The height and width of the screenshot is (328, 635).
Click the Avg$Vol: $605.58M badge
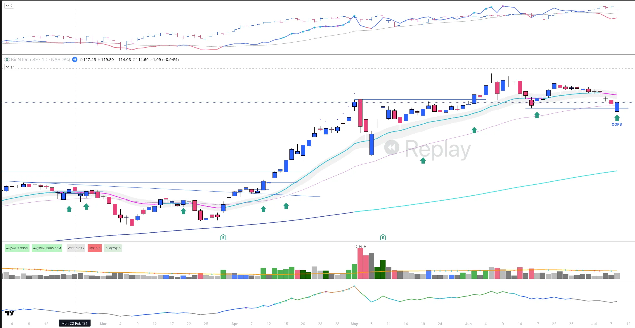tap(47, 248)
